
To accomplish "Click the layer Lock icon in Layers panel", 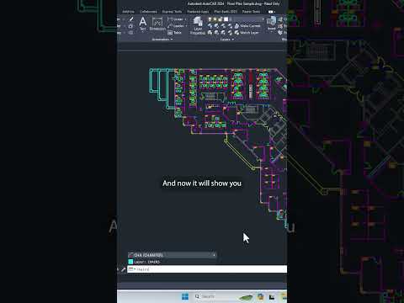I will pos(230,26).
